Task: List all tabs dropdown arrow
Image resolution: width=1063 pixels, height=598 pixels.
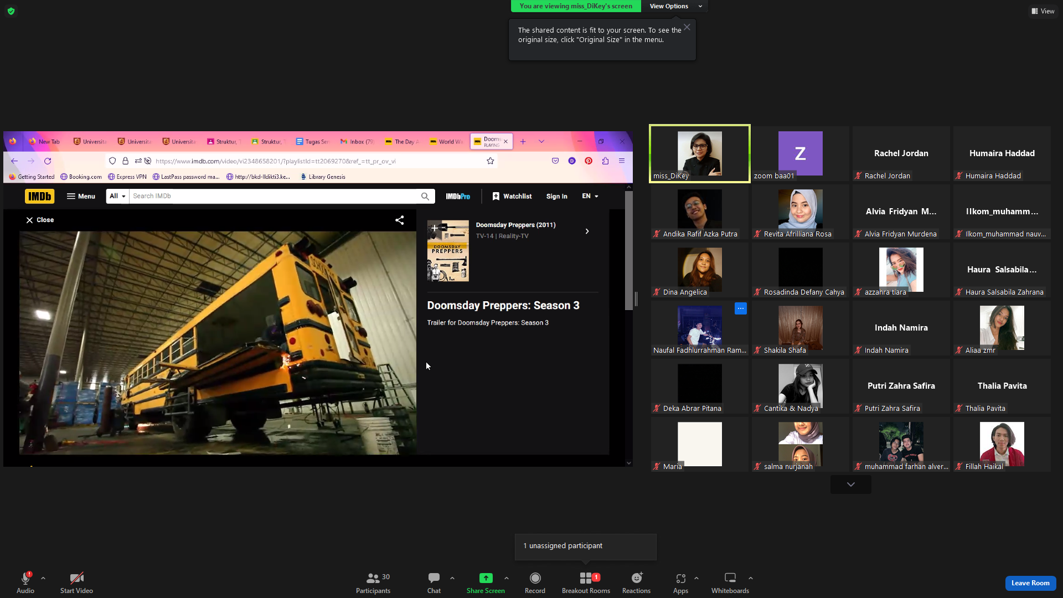Action: tap(541, 142)
